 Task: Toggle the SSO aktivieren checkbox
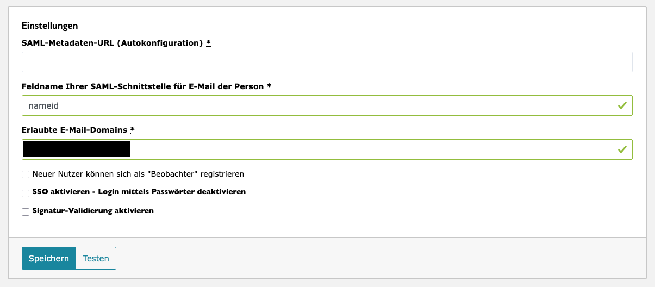point(26,194)
